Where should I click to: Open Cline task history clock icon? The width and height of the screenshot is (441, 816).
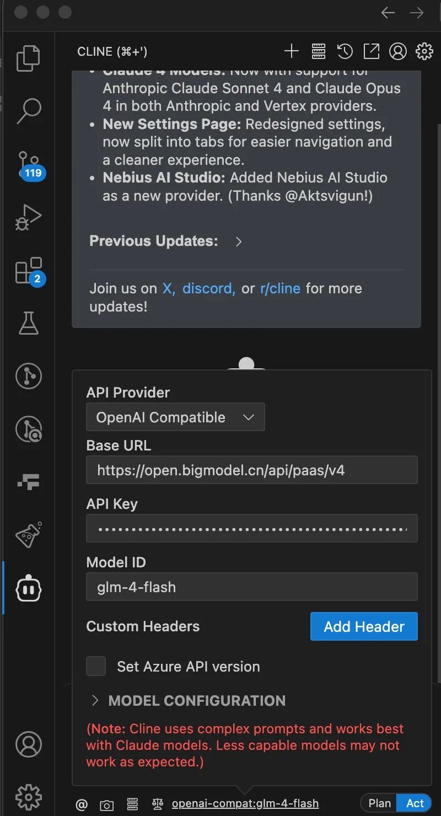point(345,51)
